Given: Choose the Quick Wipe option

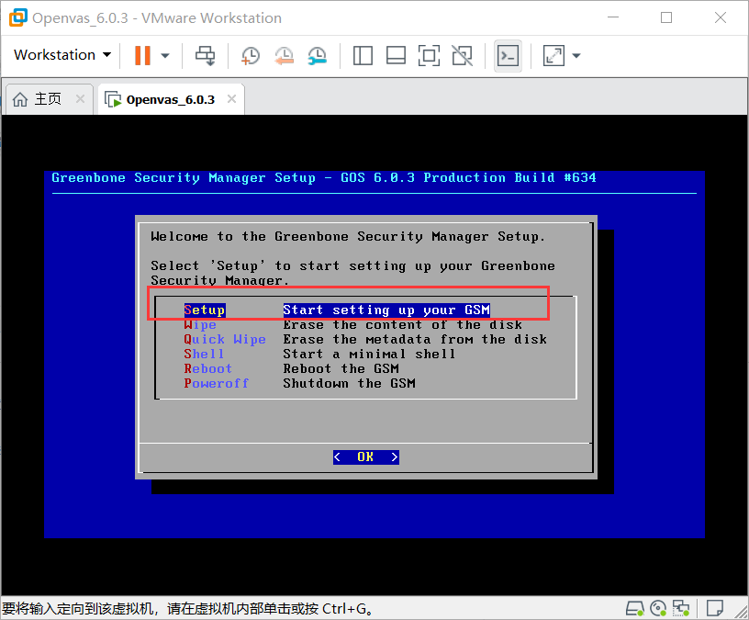Looking at the screenshot, I should click(x=225, y=340).
